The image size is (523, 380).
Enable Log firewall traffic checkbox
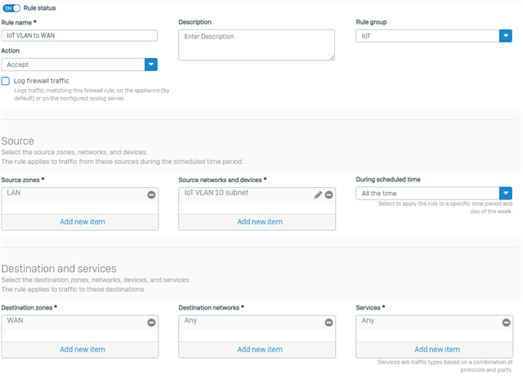click(x=6, y=81)
